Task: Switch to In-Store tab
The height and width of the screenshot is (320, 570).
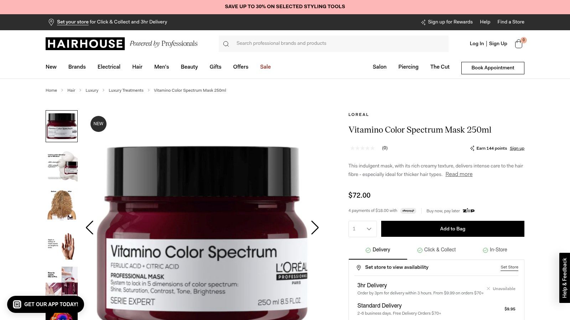Action: (x=495, y=250)
